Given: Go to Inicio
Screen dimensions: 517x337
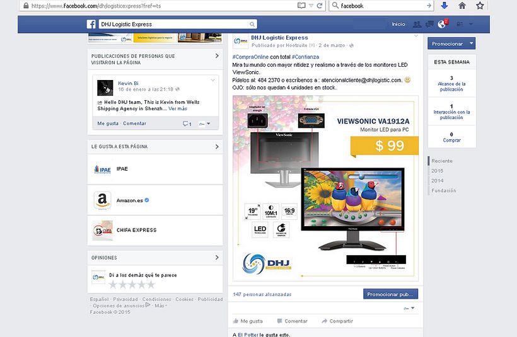Looking at the screenshot, I should [398, 24].
